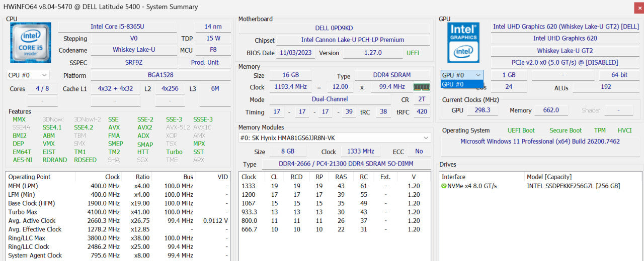
Task: Click the ECC No field
Action: [419, 151]
